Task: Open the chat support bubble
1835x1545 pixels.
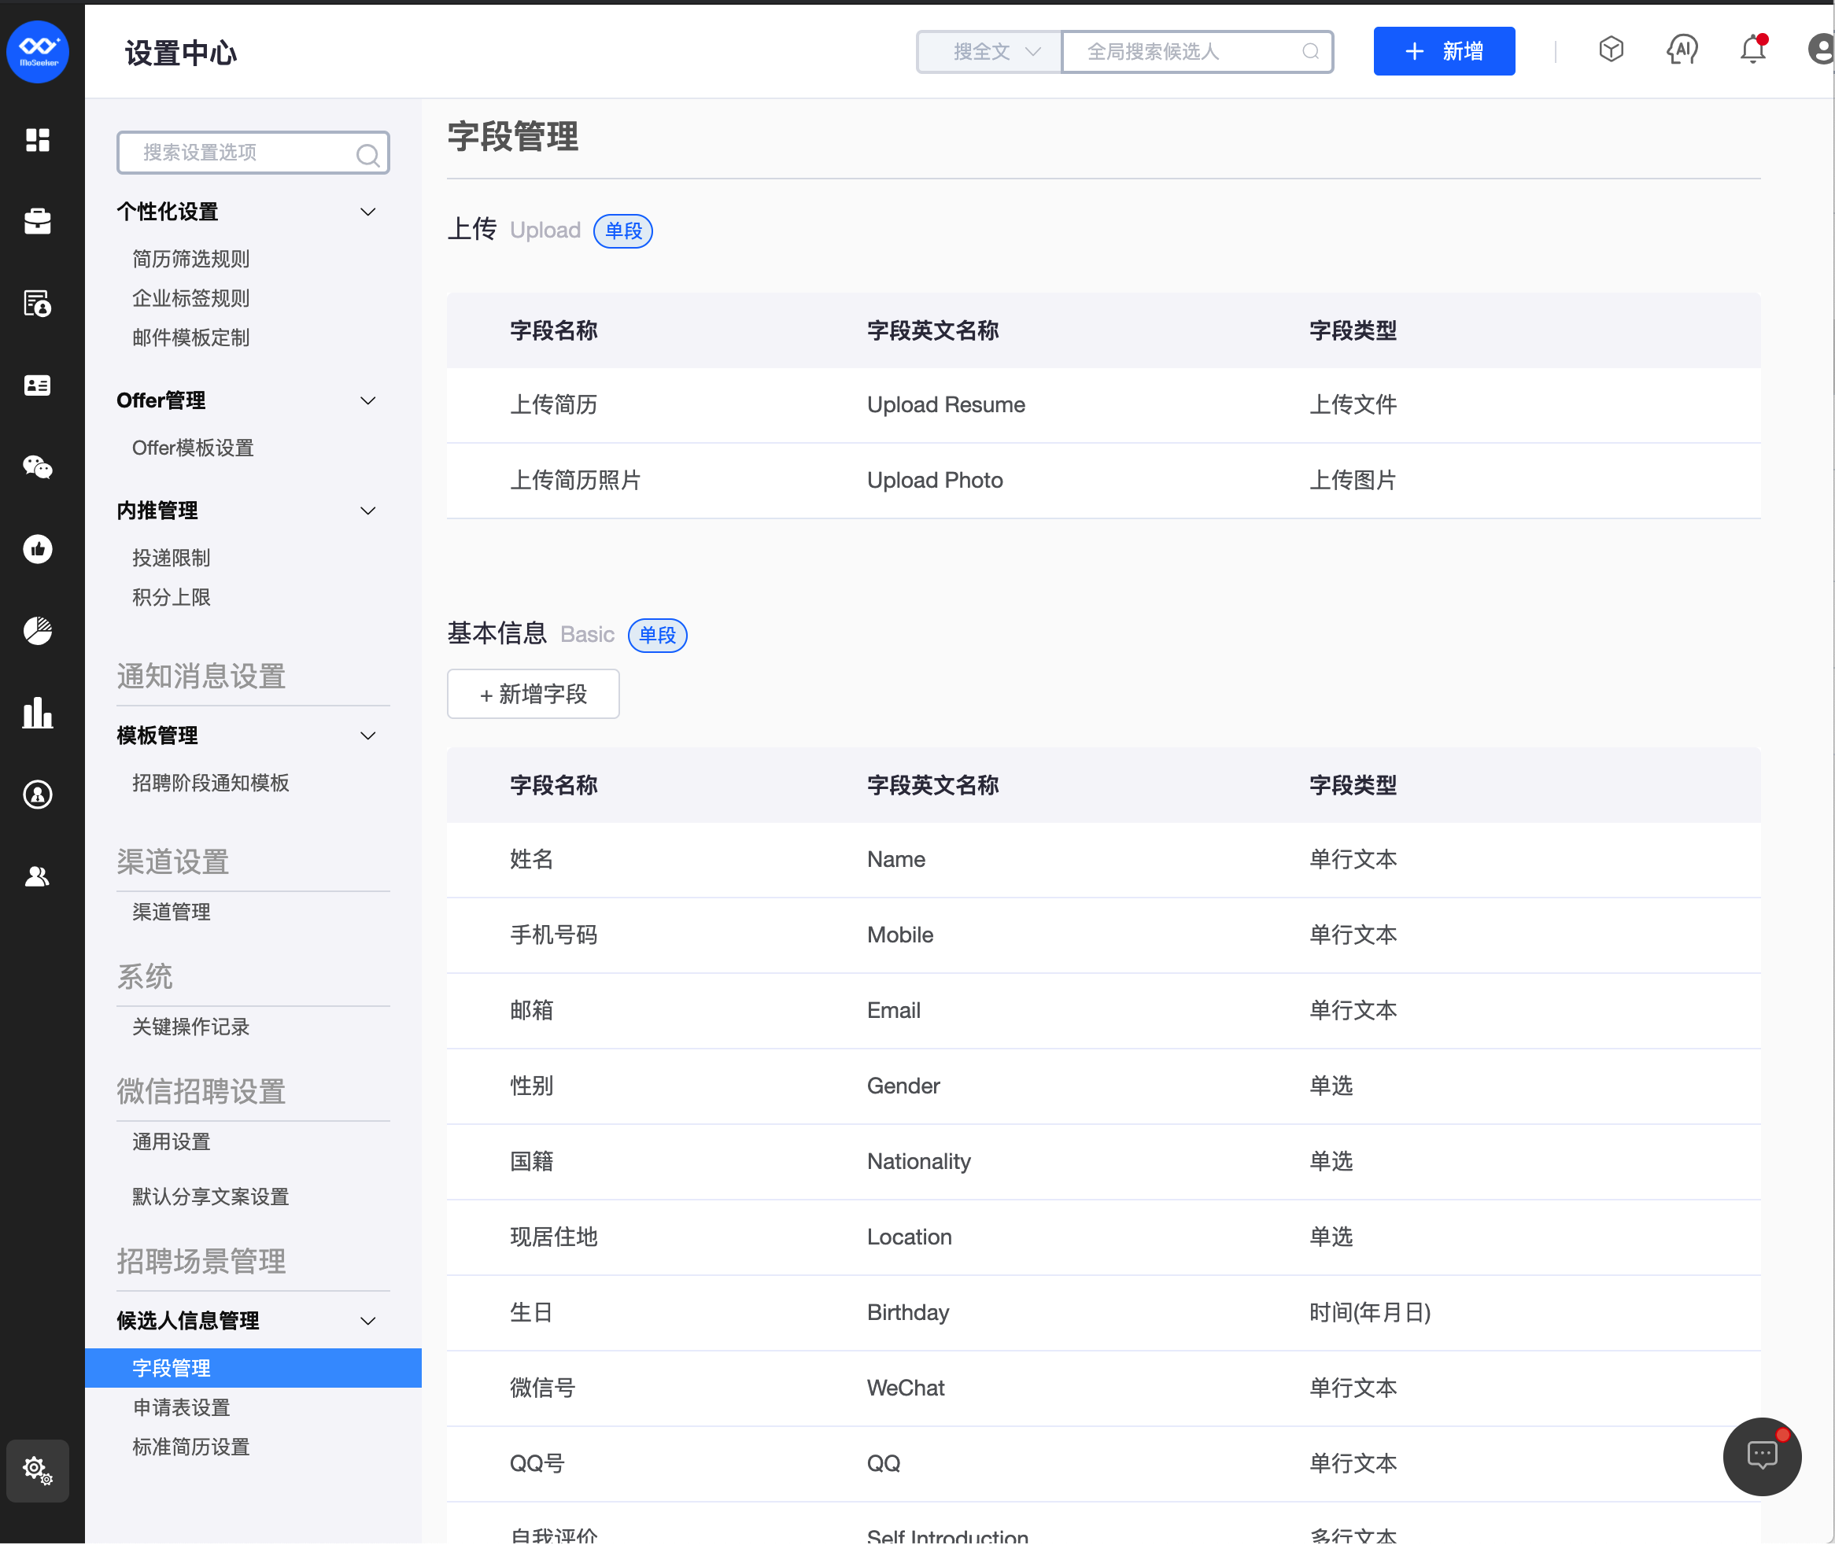Action: [x=1761, y=1455]
